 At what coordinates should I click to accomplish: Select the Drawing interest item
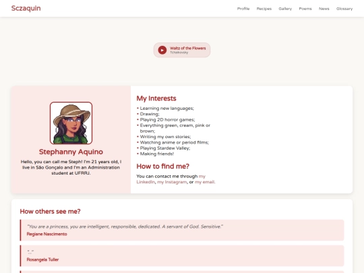coord(150,114)
